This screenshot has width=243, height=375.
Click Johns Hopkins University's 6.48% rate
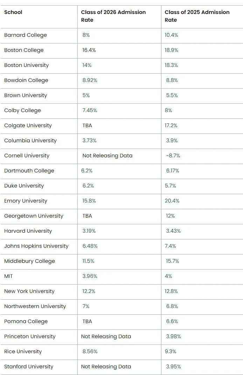(x=90, y=246)
